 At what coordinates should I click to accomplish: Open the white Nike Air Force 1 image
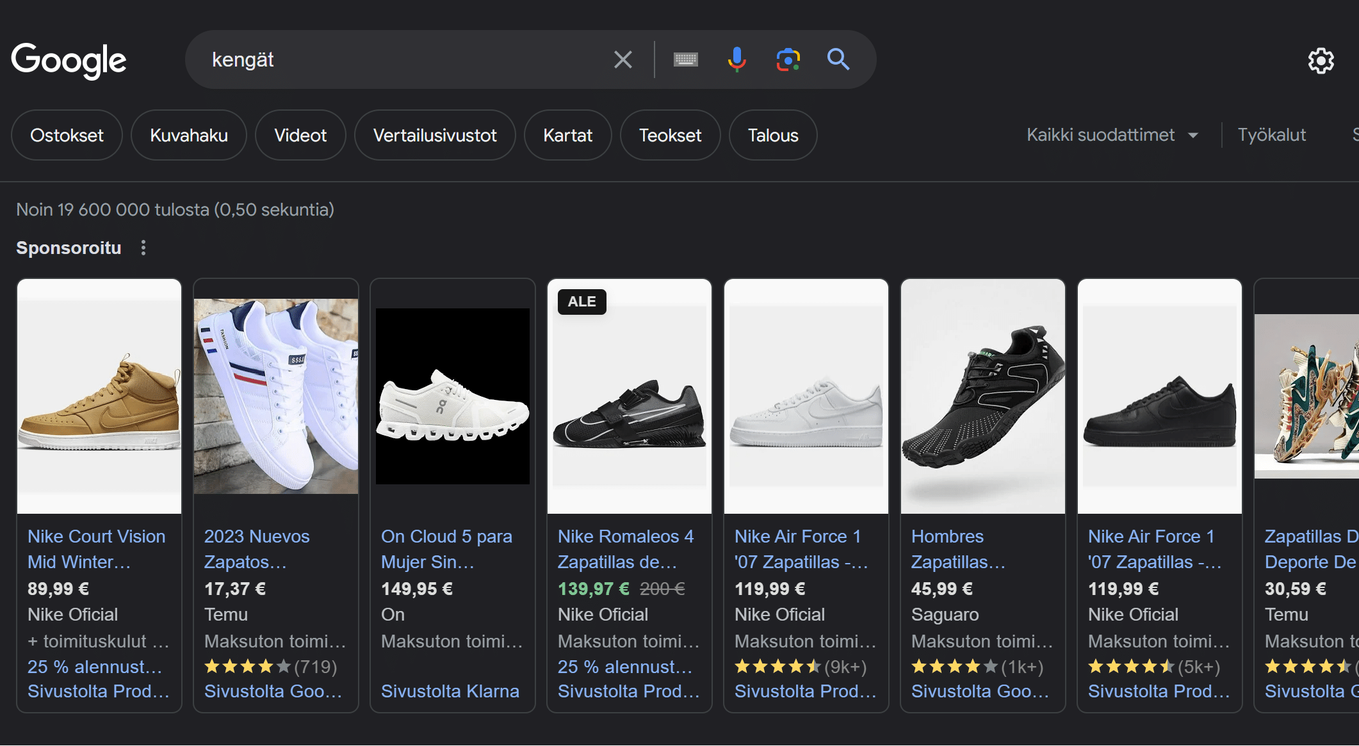[806, 396]
